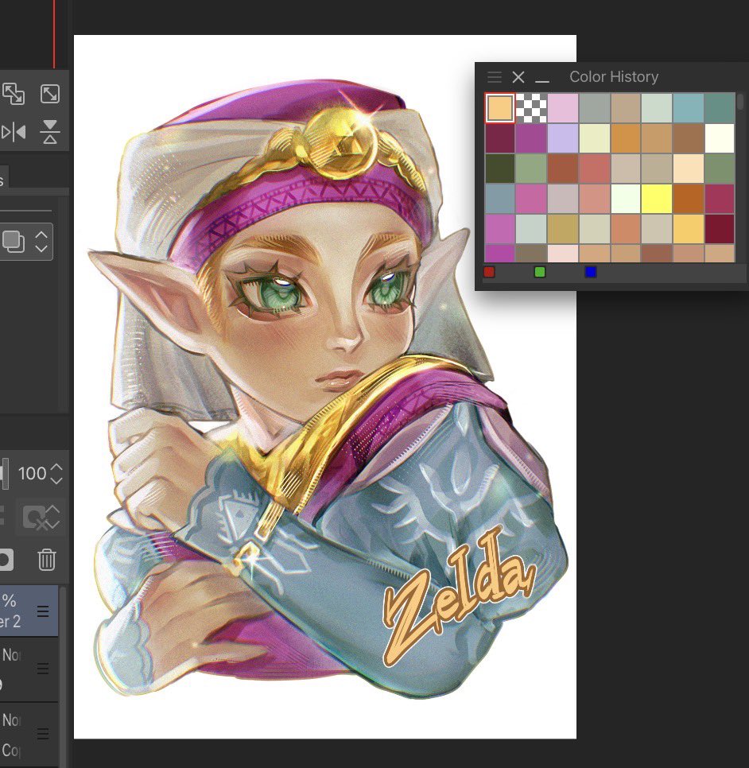Select the light pink swatch in top row

tap(562, 108)
